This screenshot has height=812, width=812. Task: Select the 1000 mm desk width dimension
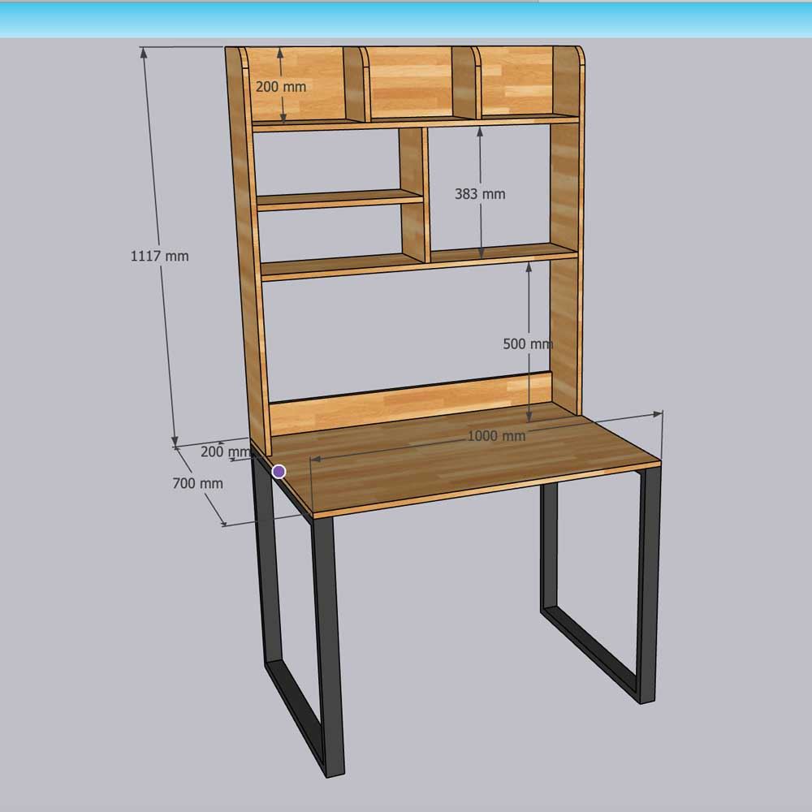point(496,436)
